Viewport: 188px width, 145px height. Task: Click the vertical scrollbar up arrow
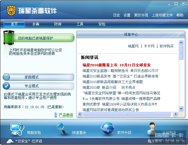[x=181, y=42]
